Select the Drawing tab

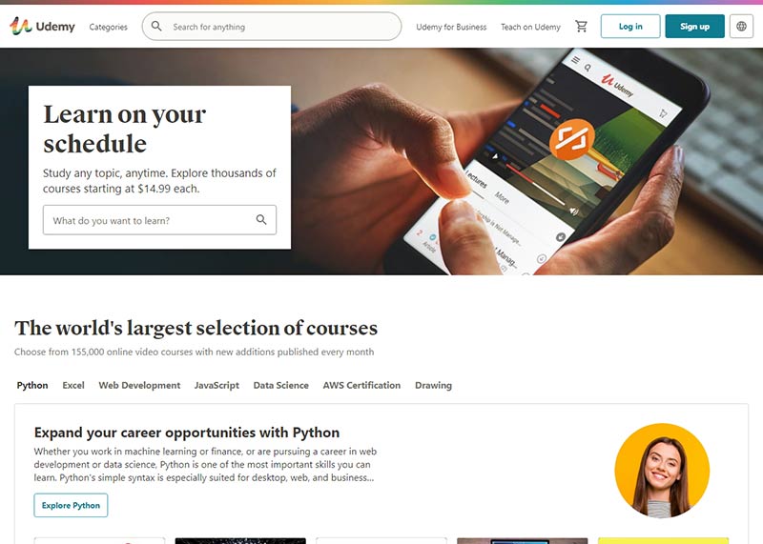point(433,385)
